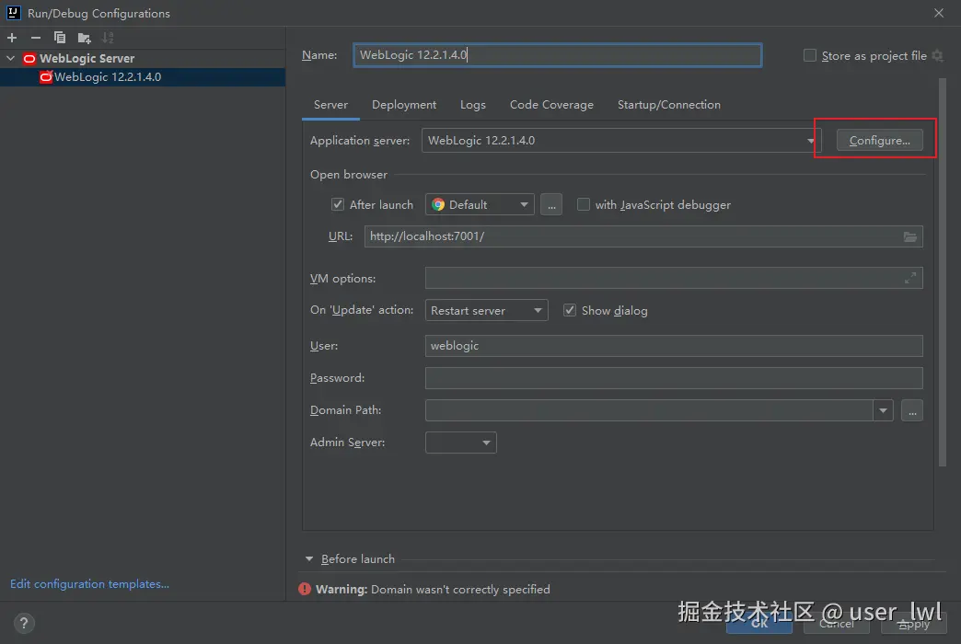The image size is (961, 644).
Task: Add a new configuration with plus icon
Action: 12,38
